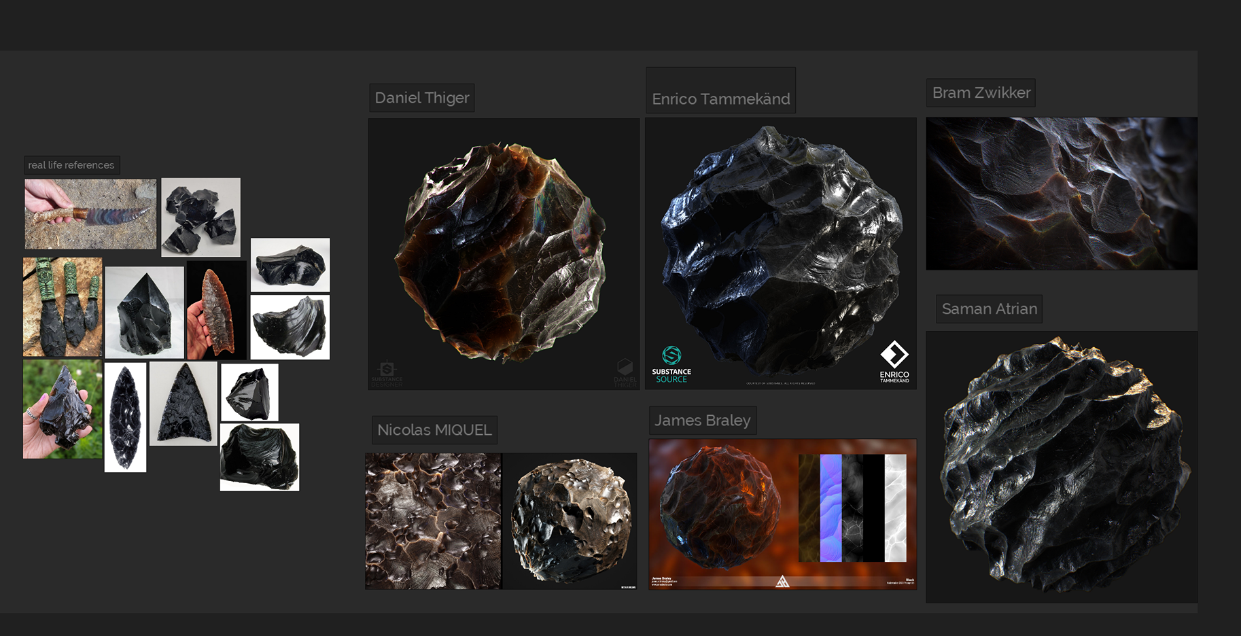The image size is (1241, 636).
Task: Select the narrow leaf-shaped obsidian blade image
Action: (x=125, y=417)
